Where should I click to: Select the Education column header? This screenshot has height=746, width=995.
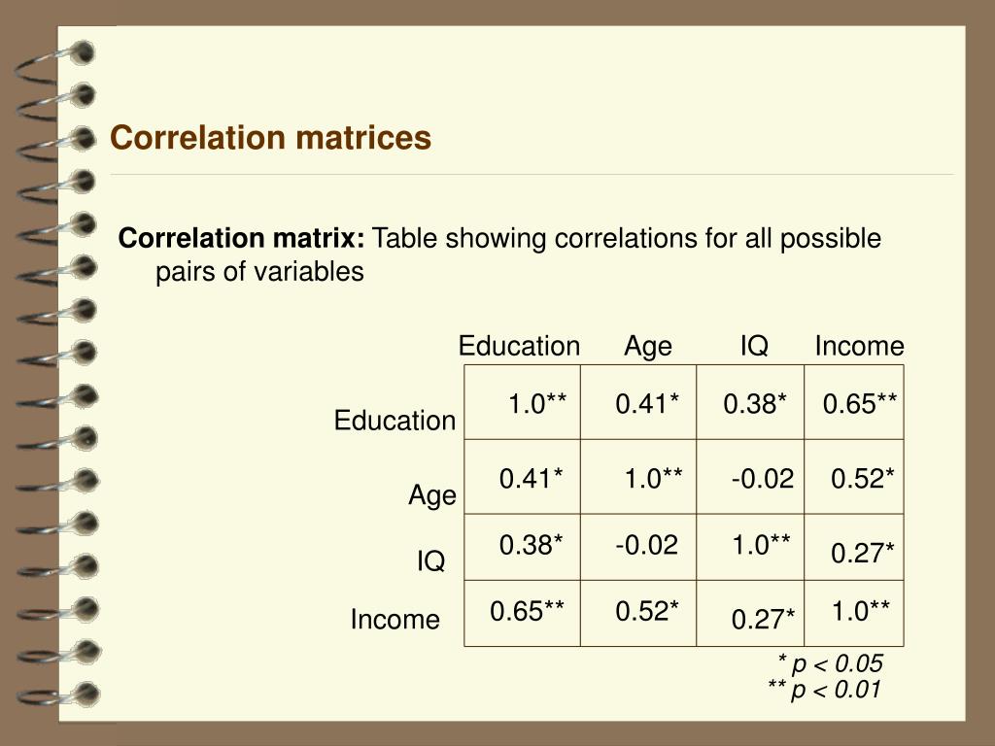click(519, 347)
